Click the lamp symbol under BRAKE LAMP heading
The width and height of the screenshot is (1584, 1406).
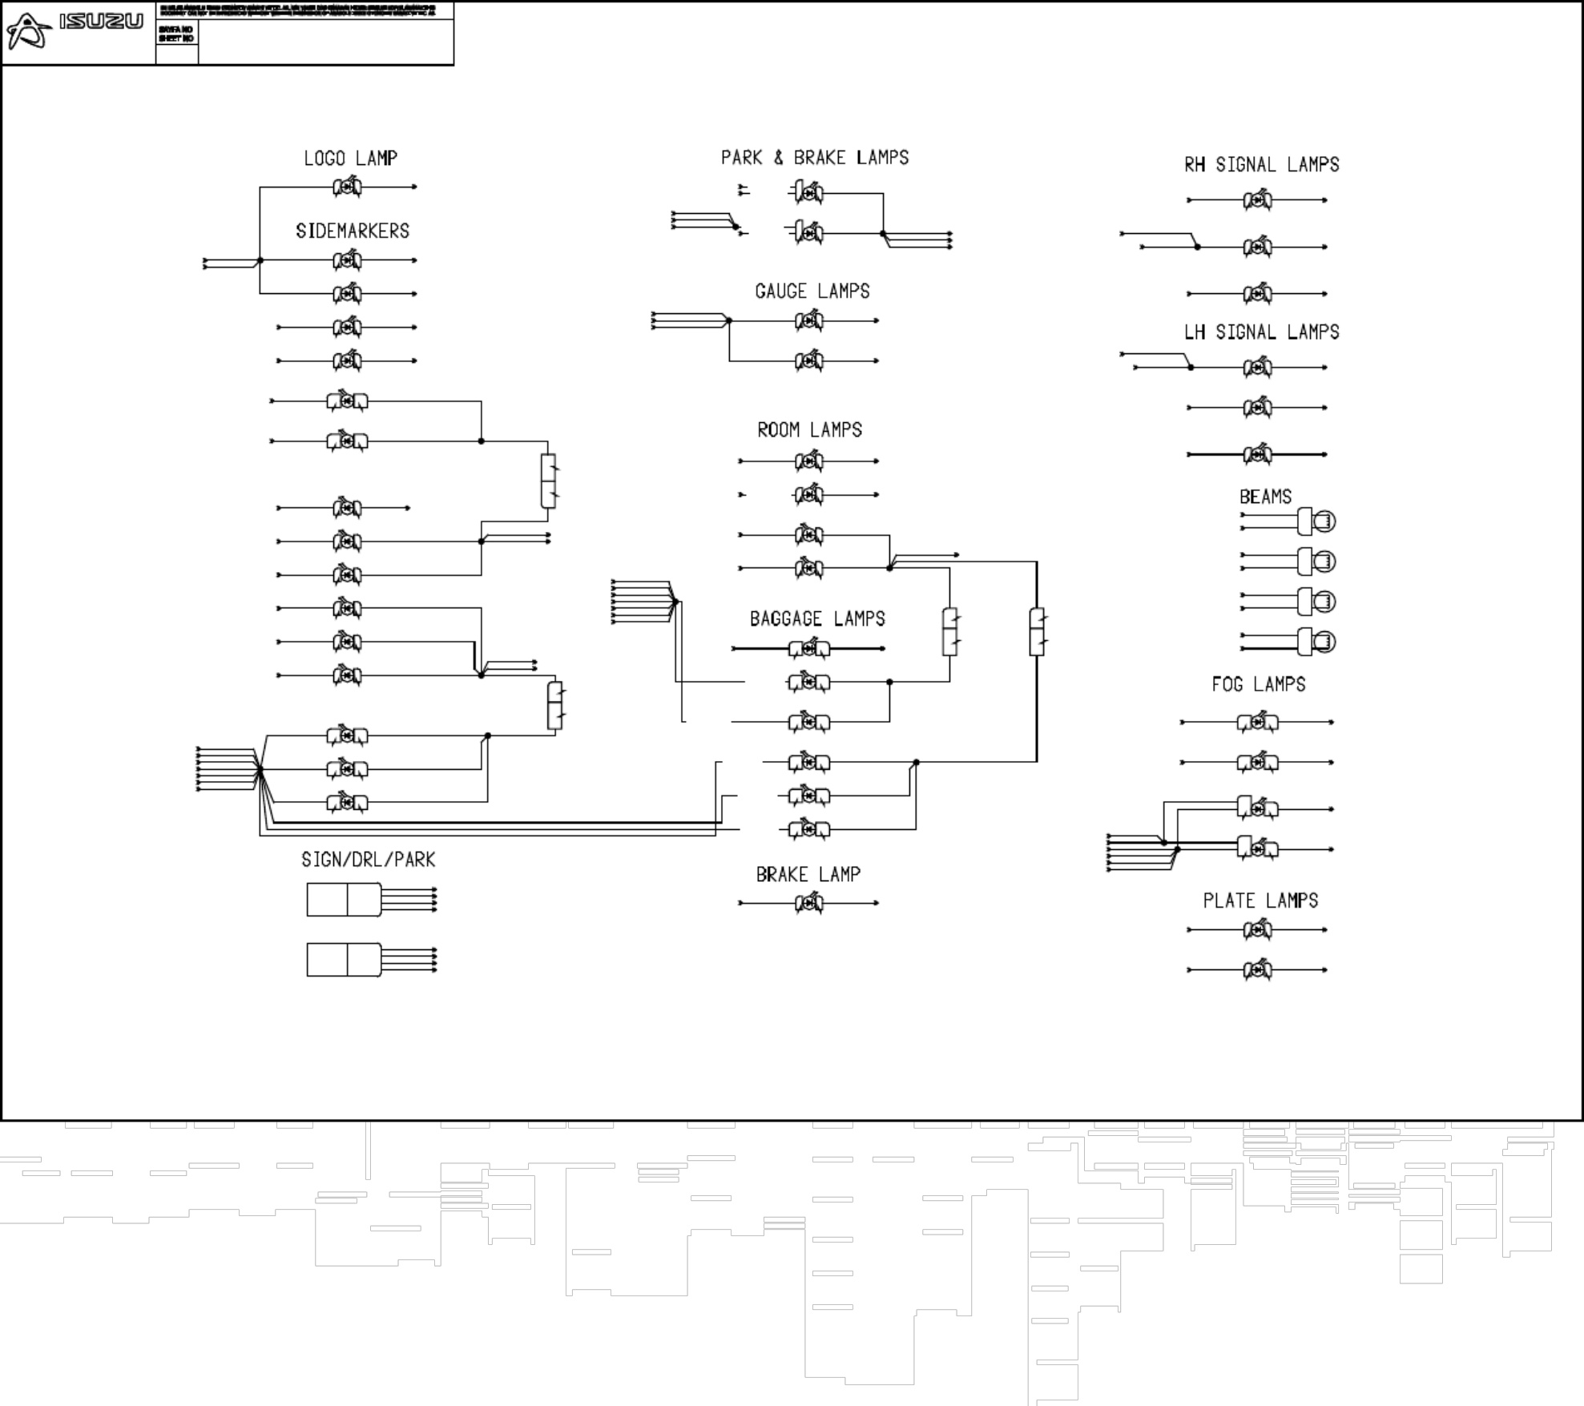[808, 903]
